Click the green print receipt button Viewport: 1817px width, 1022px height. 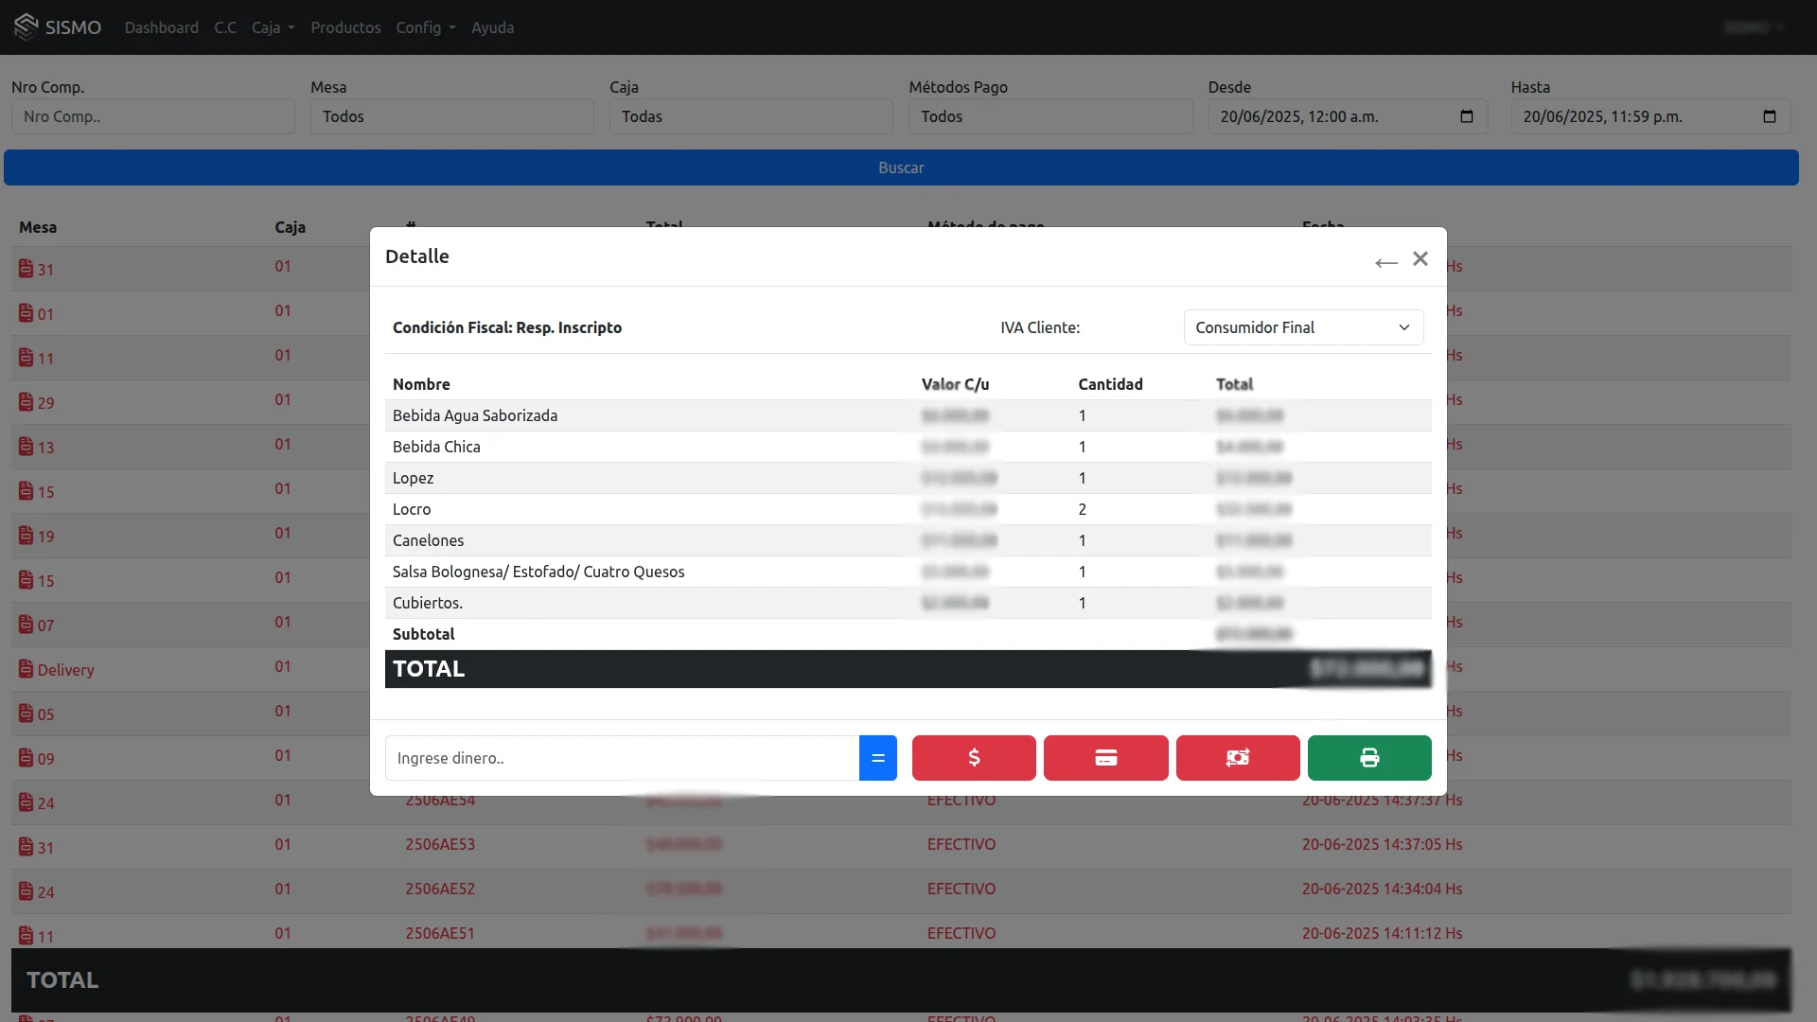(1369, 758)
